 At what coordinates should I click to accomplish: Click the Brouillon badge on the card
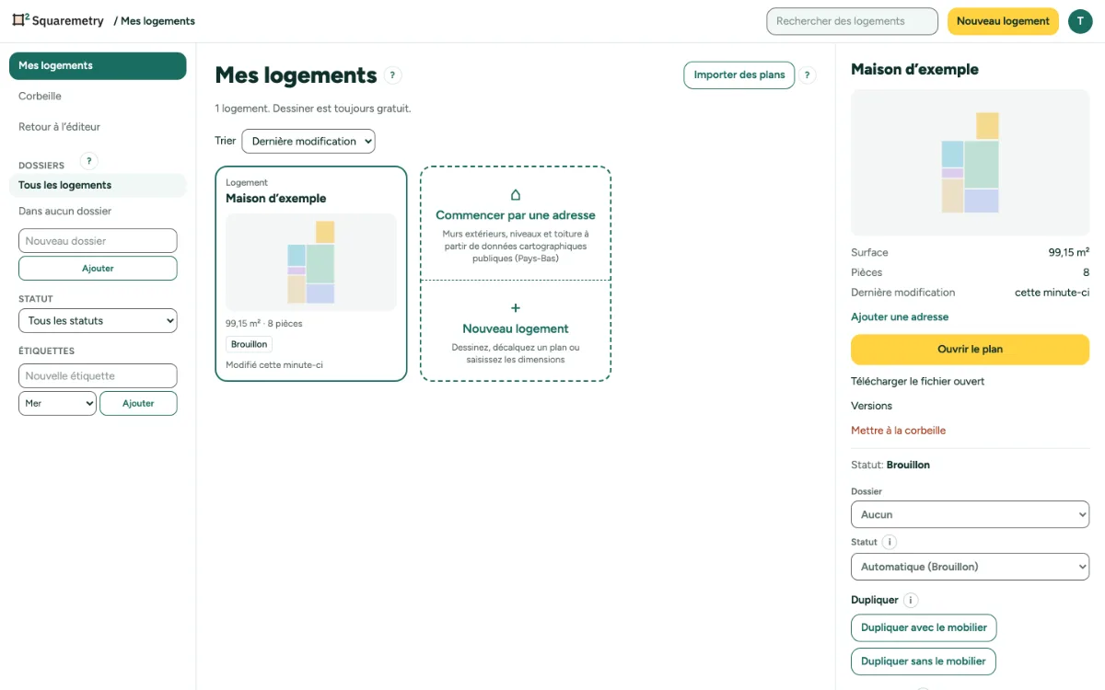[250, 344]
